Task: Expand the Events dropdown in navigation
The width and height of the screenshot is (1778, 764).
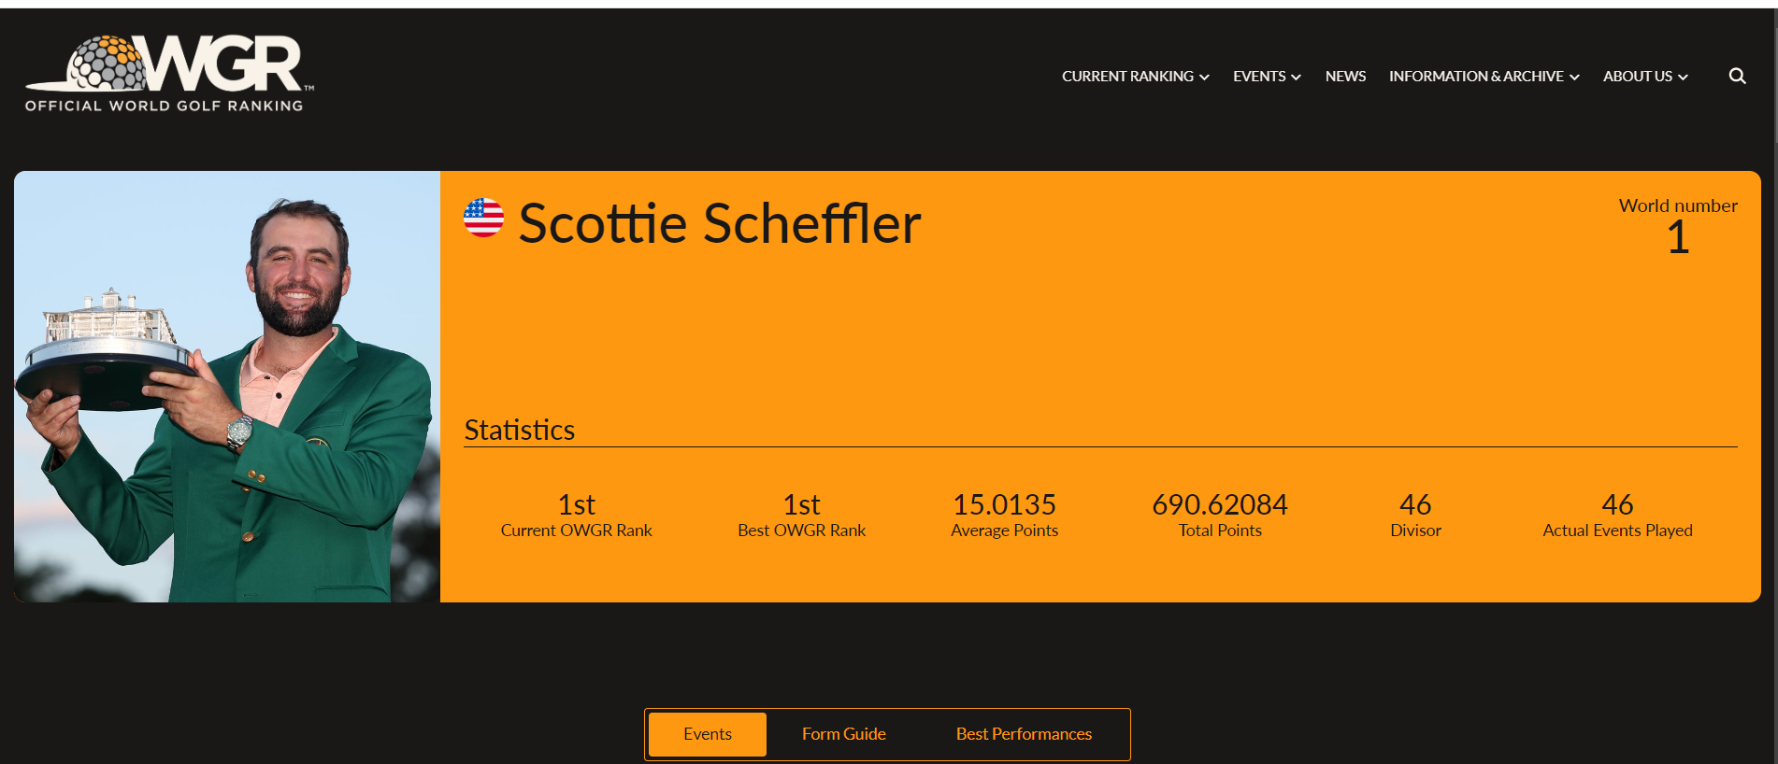Action: click(x=1267, y=77)
